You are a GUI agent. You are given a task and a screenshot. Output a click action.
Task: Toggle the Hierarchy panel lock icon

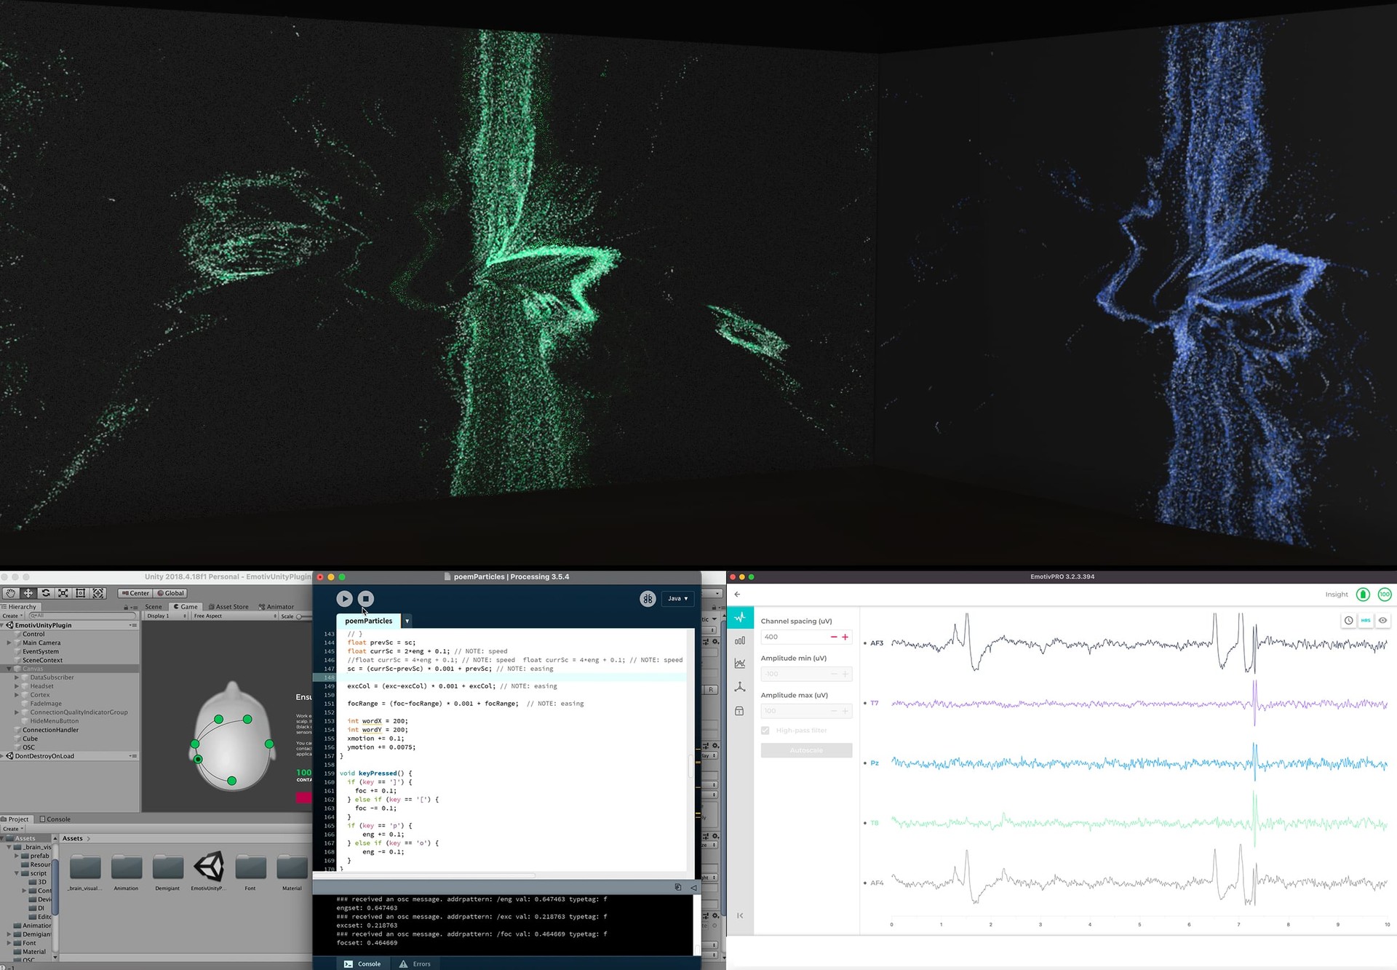click(126, 607)
